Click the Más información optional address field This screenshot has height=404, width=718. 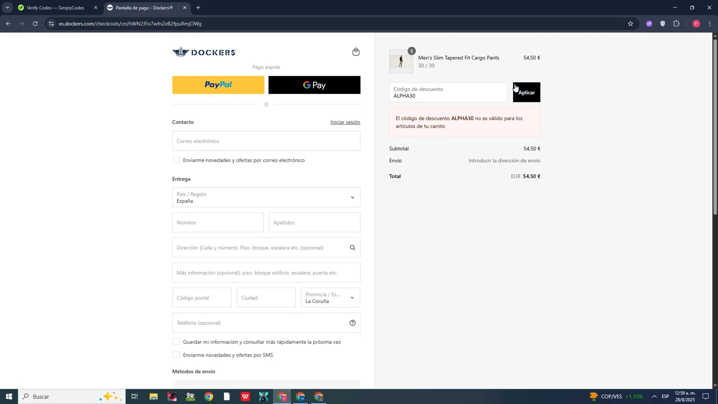(266, 273)
